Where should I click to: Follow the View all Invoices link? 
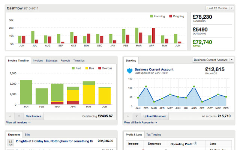pos(18,123)
